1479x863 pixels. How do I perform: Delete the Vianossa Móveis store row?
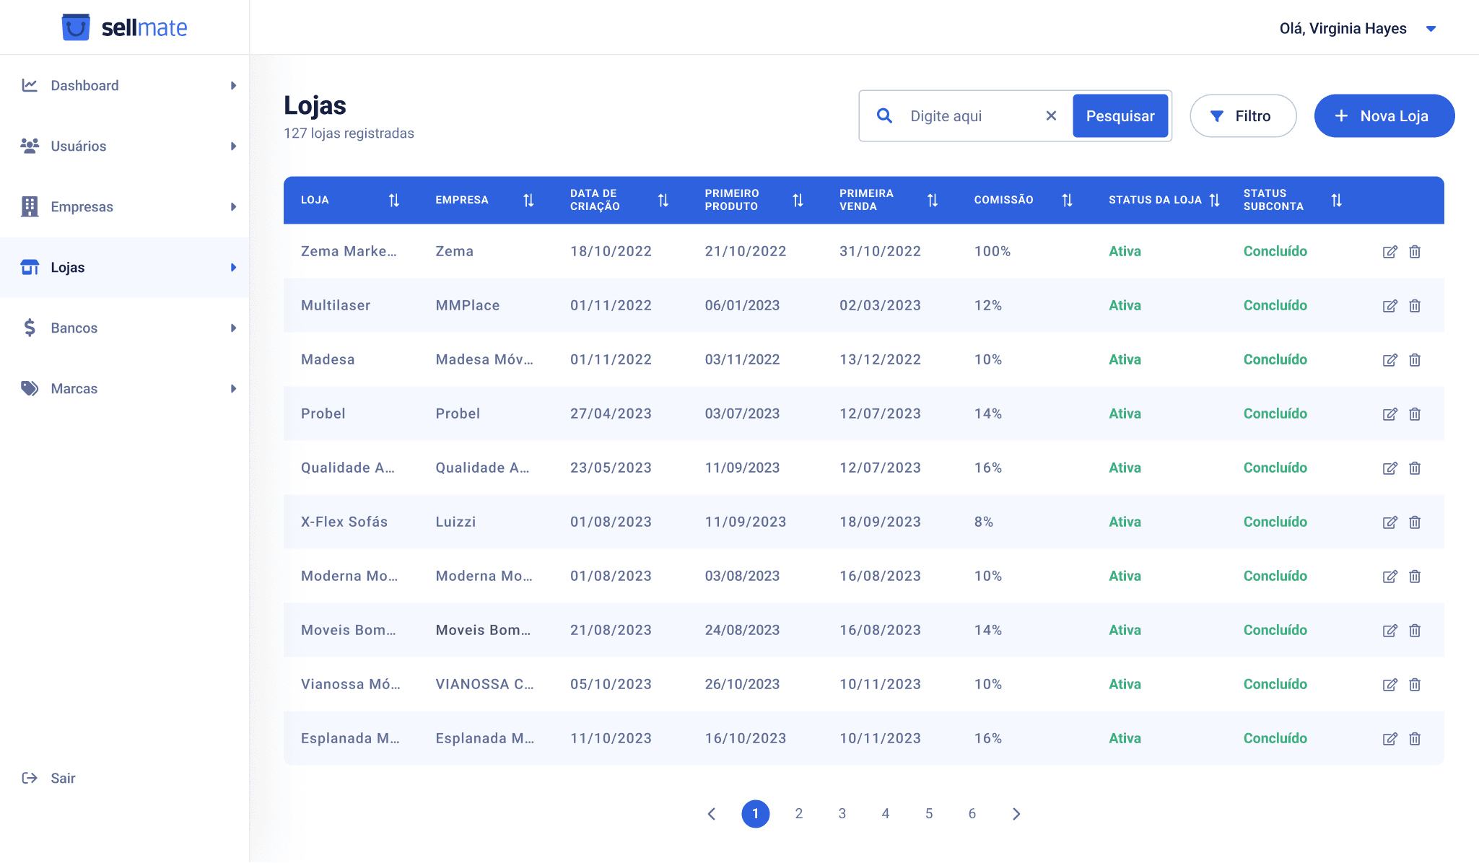(1415, 685)
